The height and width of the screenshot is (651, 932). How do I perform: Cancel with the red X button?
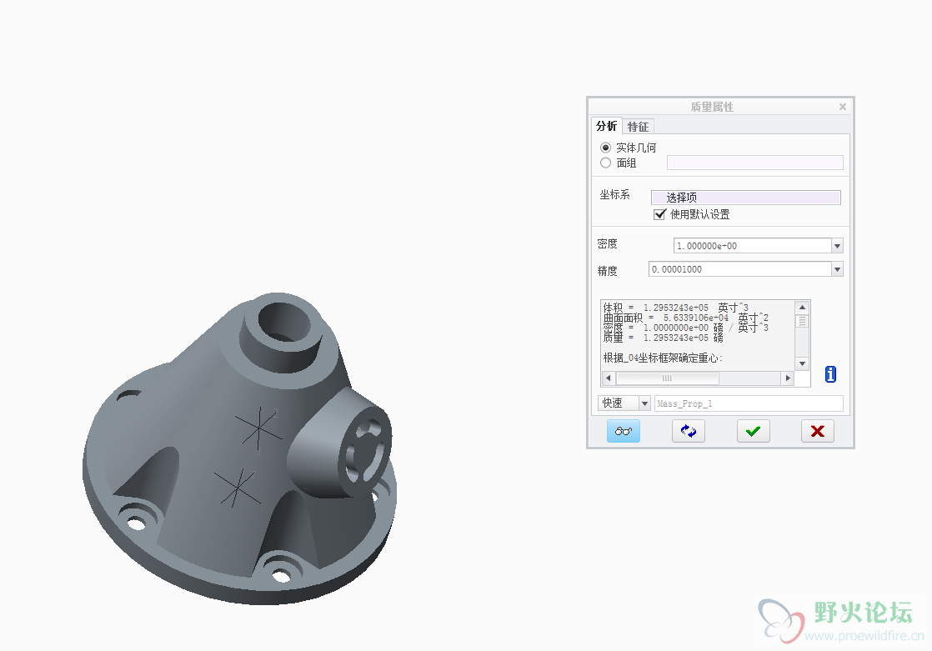click(x=817, y=431)
